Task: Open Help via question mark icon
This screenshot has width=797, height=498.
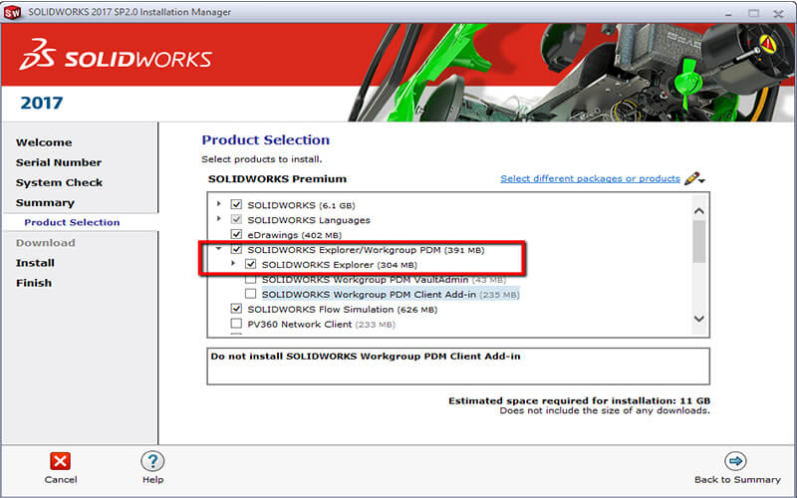Action: click(152, 461)
